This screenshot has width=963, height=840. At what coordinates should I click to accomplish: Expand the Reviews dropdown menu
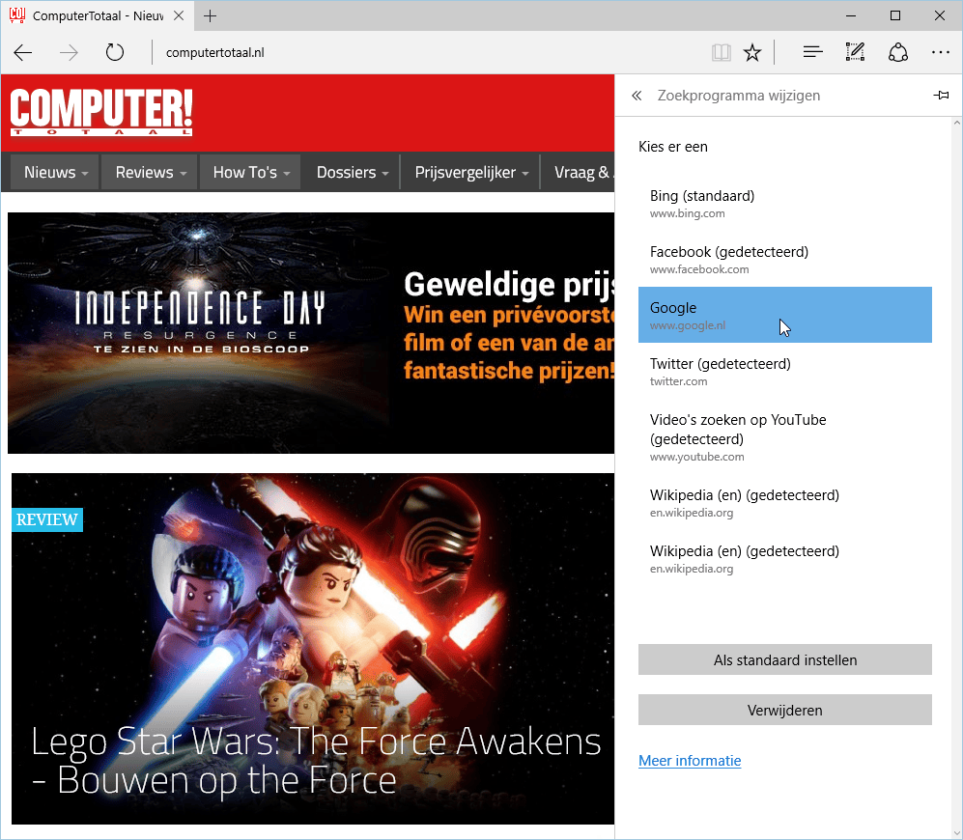pos(150,173)
